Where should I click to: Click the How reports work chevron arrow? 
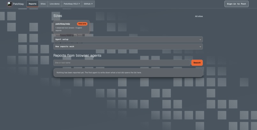[200, 47]
